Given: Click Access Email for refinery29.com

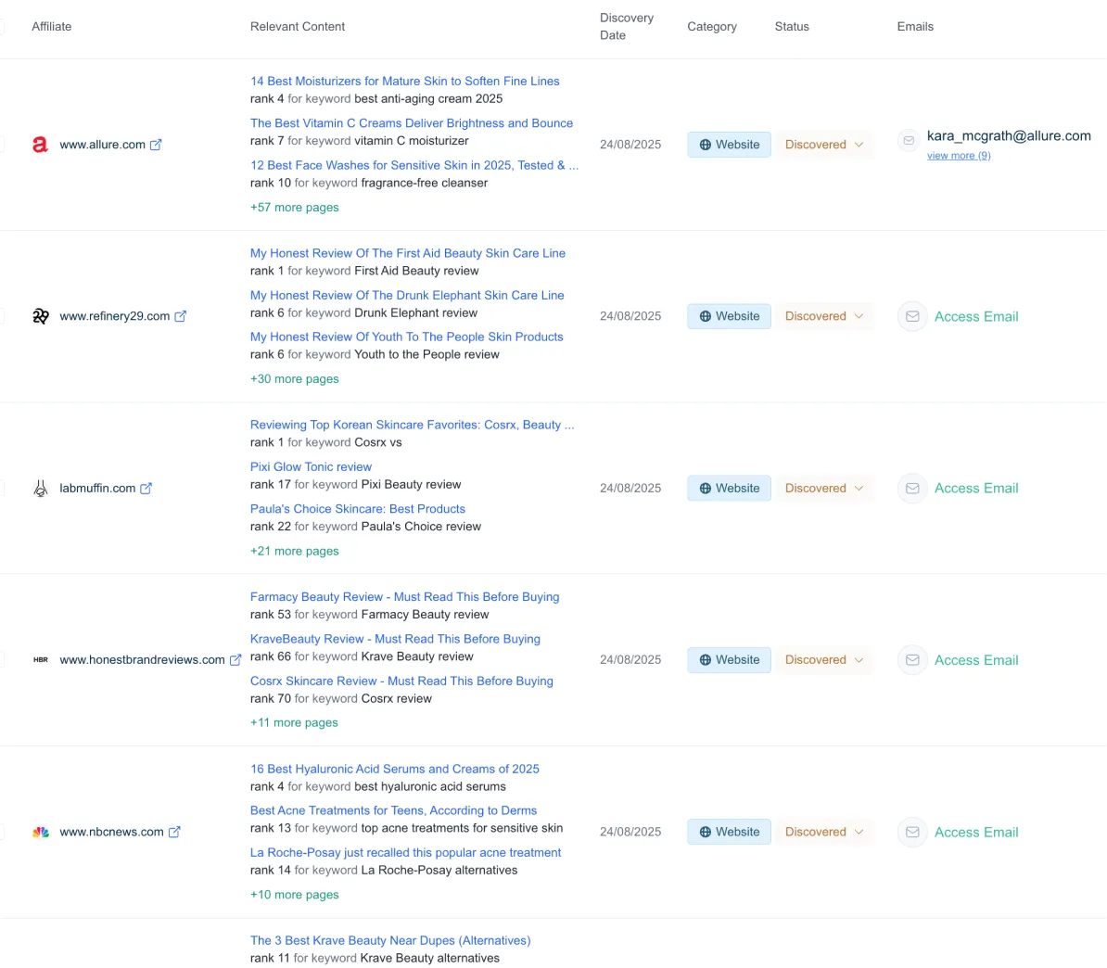Looking at the screenshot, I should [976, 316].
